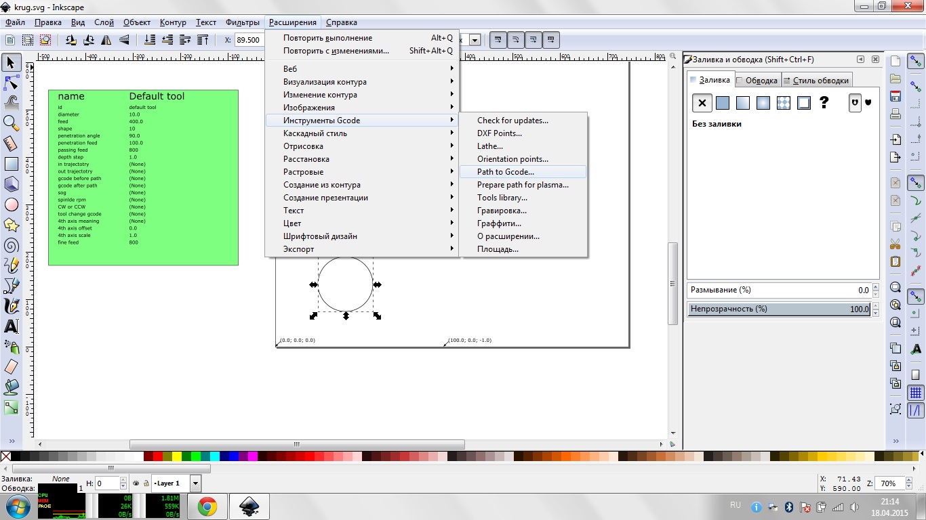Expand the Экспорт submenu
This screenshot has height=520, width=926.
click(362, 249)
